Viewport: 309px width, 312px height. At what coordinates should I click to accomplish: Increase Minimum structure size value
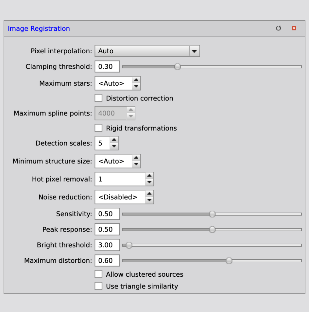click(x=136, y=158)
